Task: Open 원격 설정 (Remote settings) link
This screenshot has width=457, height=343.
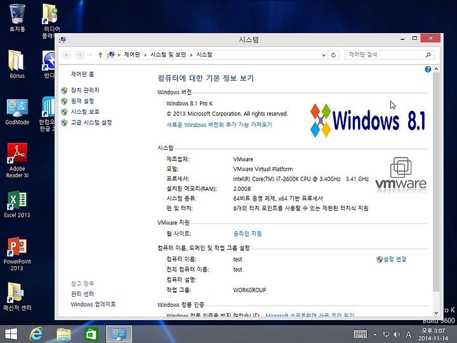Action: tap(82, 101)
